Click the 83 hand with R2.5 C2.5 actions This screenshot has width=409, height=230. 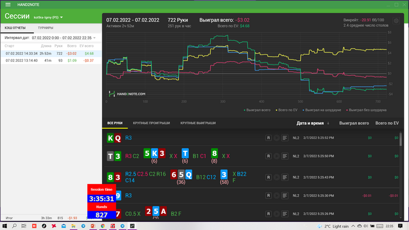251,177
